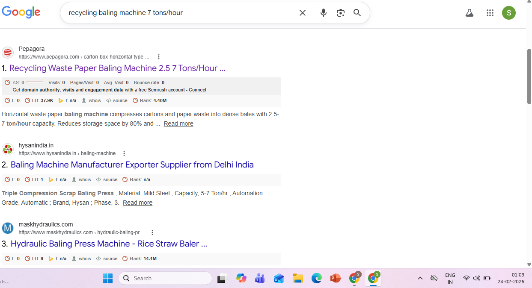The width and height of the screenshot is (532, 288).
Task: Open Google Lens image search
Action: pos(341,13)
